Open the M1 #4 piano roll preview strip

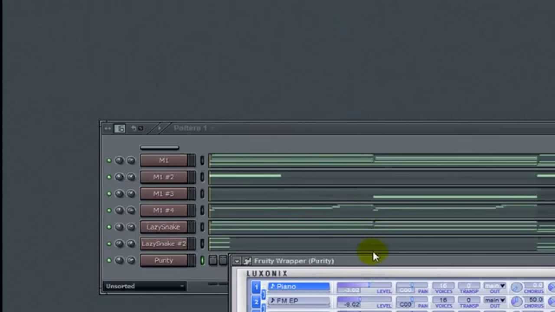coord(382,210)
